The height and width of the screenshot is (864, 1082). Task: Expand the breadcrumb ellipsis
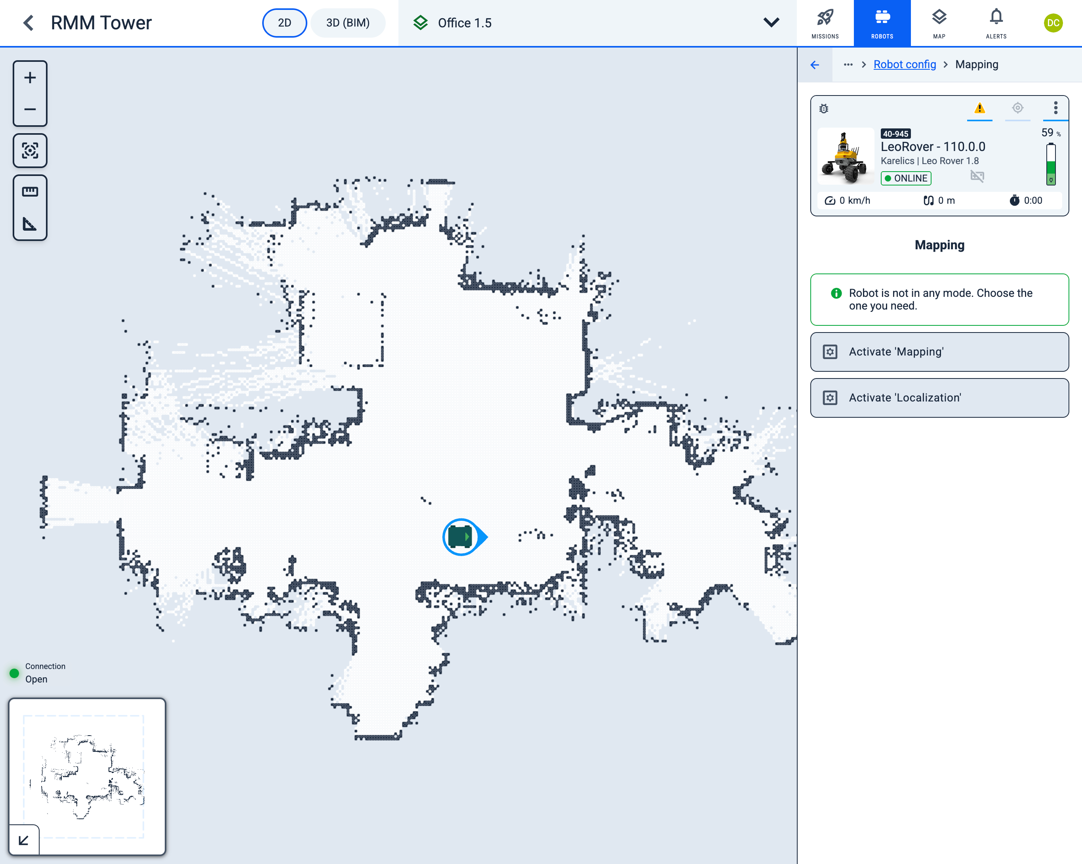click(x=848, y=65)
